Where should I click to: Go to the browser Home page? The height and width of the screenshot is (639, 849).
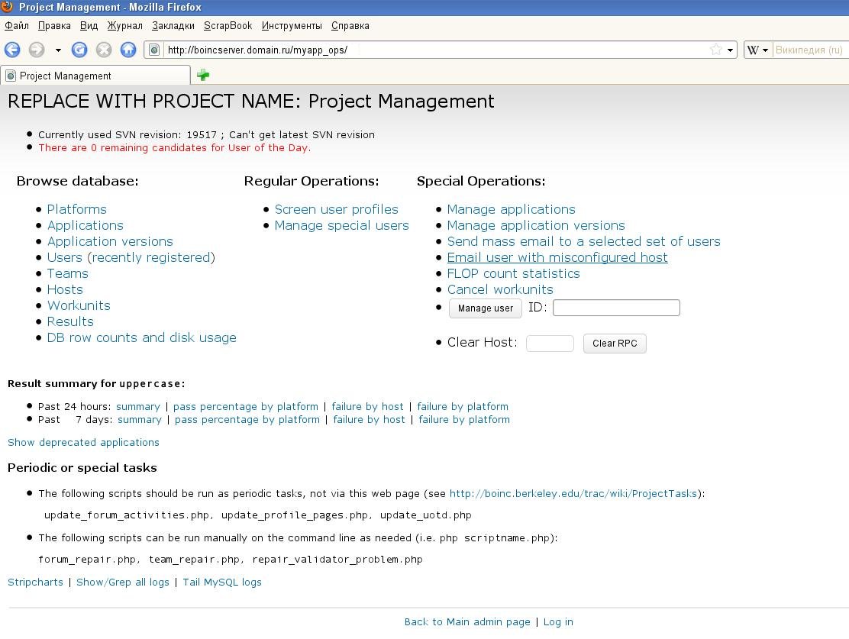128,50
